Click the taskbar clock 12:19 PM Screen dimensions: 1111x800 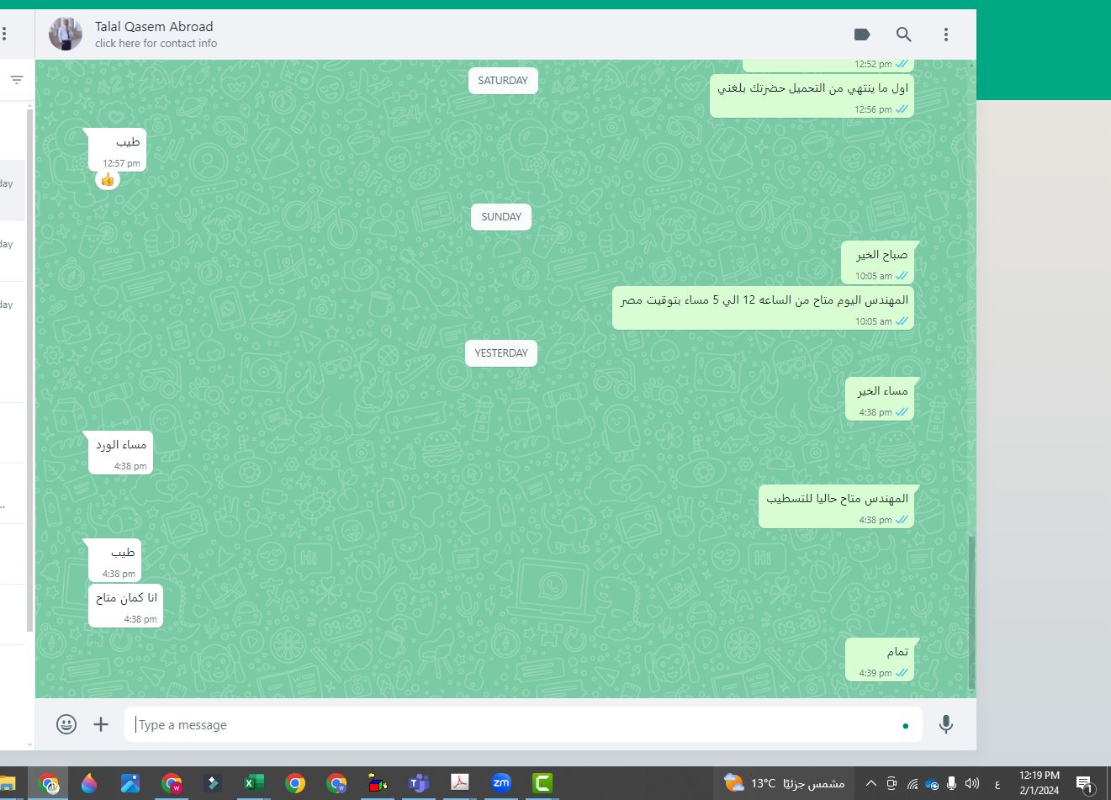point(1040,783)
